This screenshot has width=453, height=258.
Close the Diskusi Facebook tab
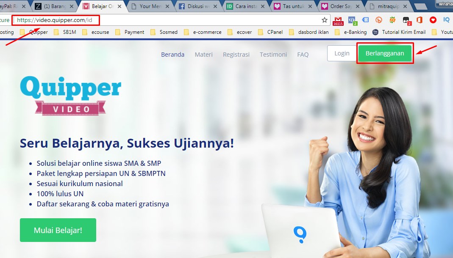[215, 6]
